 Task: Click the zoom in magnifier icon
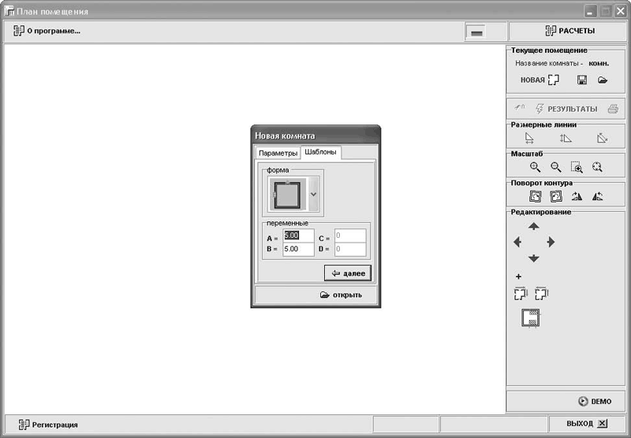(x=535, y=167)
